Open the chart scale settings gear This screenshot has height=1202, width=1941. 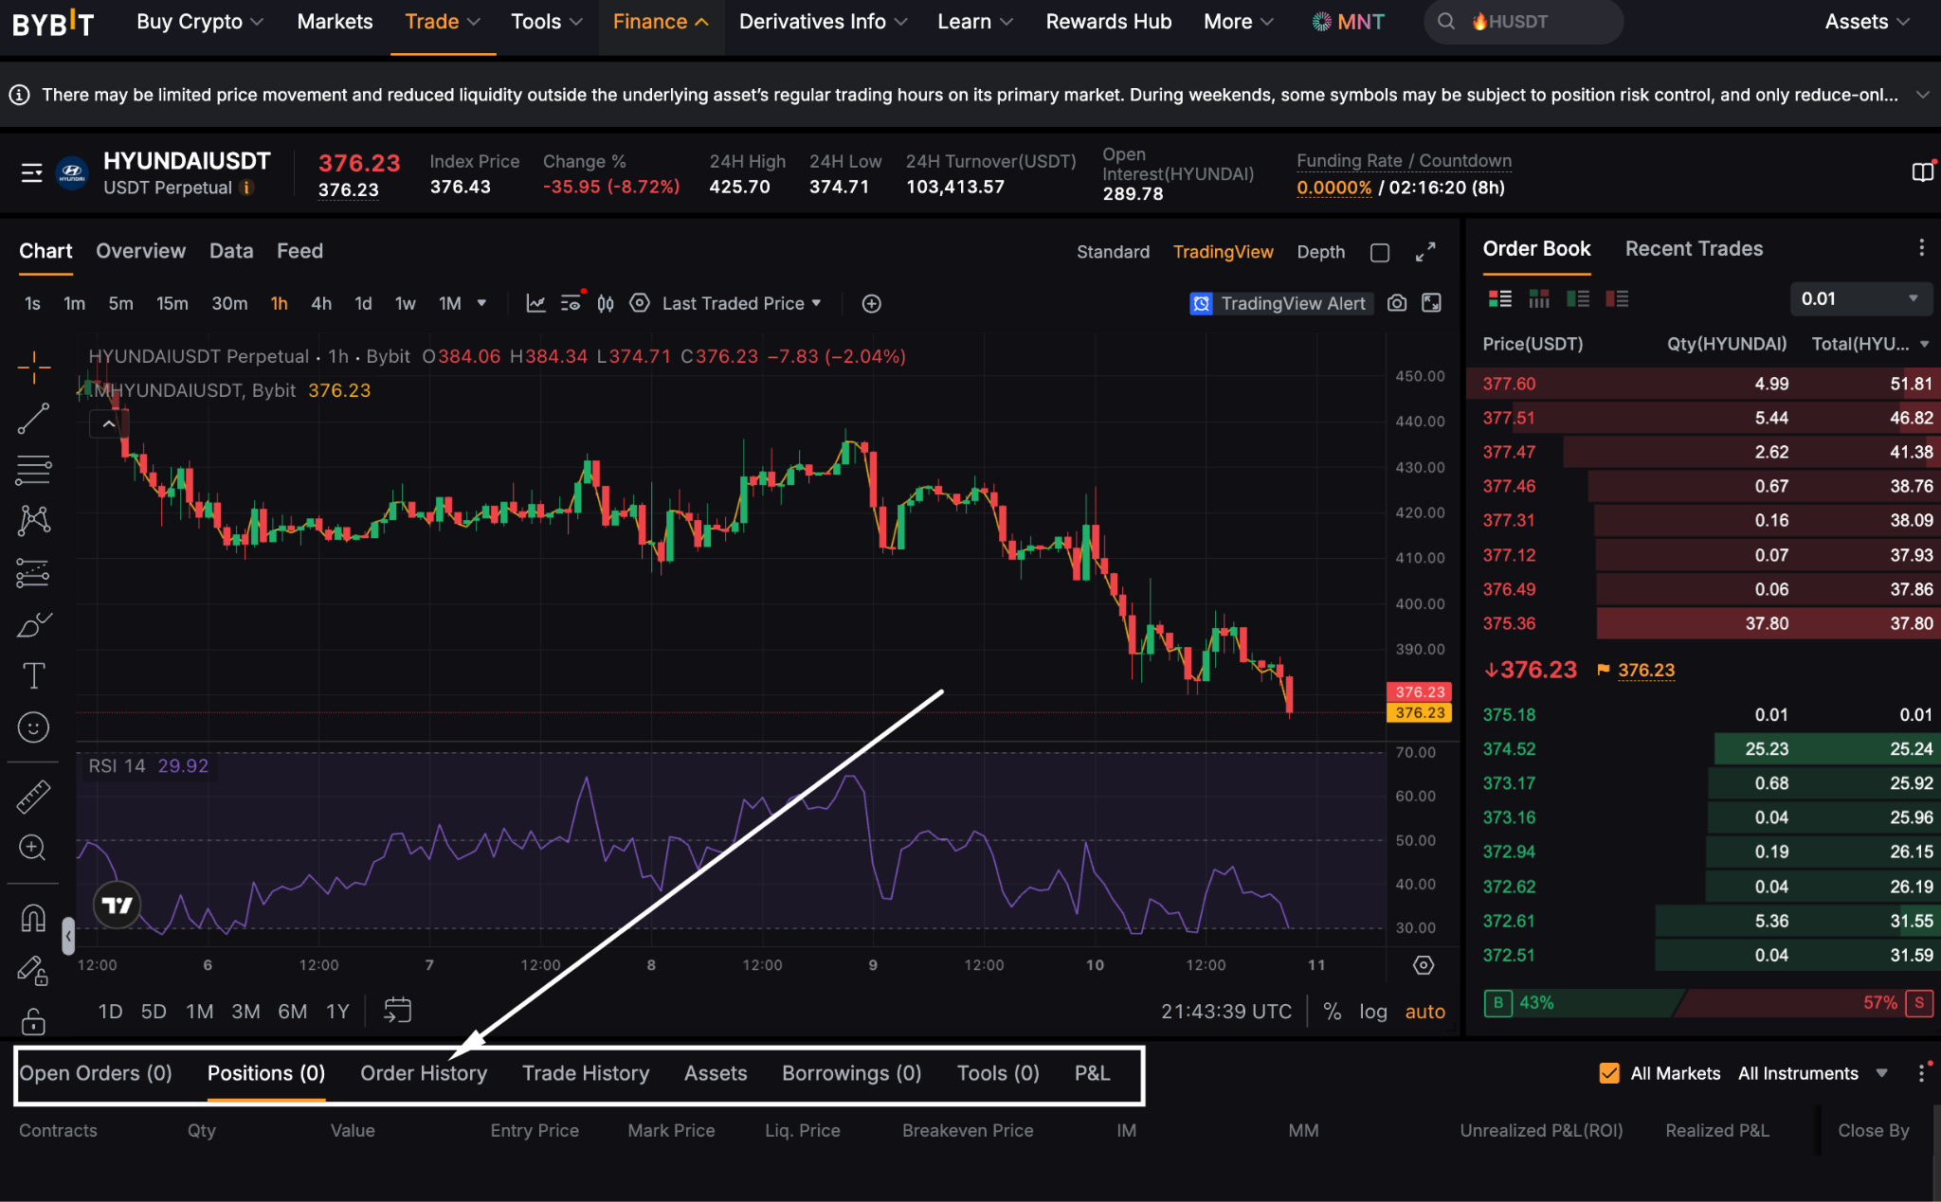1424,965
